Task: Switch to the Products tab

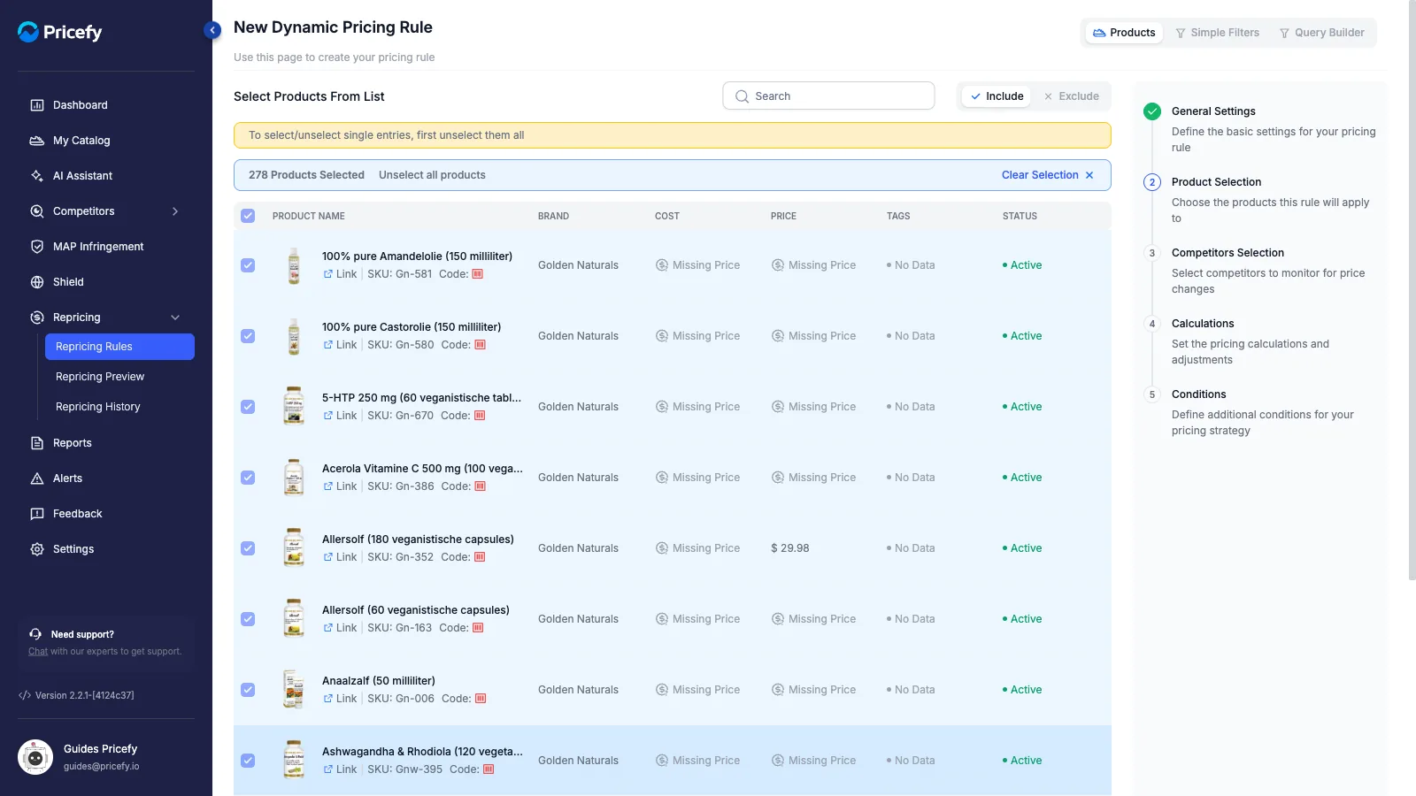Action: 1124,33
